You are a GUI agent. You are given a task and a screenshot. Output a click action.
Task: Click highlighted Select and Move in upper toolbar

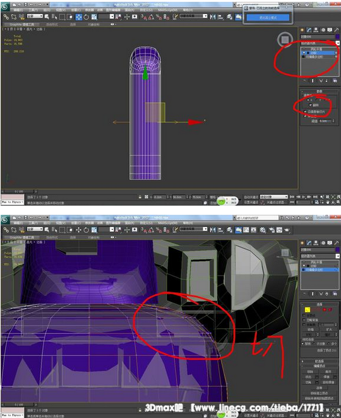point(79,17)
